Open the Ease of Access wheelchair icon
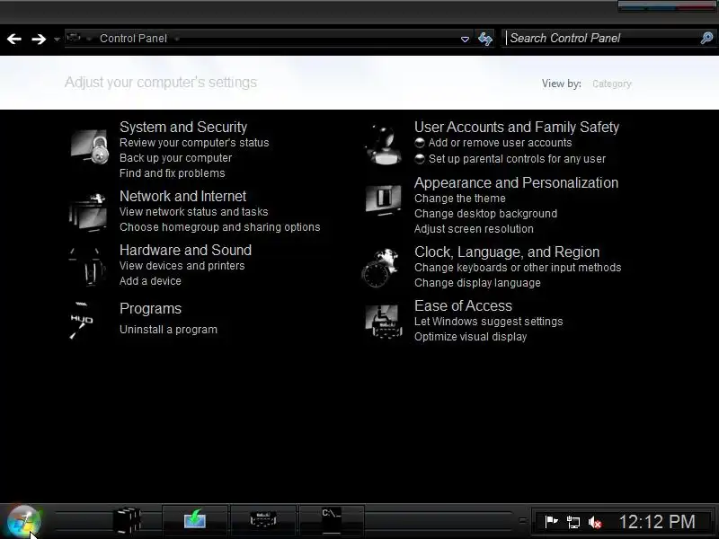This screenshot has height=539, width=719. click(383, 322)
